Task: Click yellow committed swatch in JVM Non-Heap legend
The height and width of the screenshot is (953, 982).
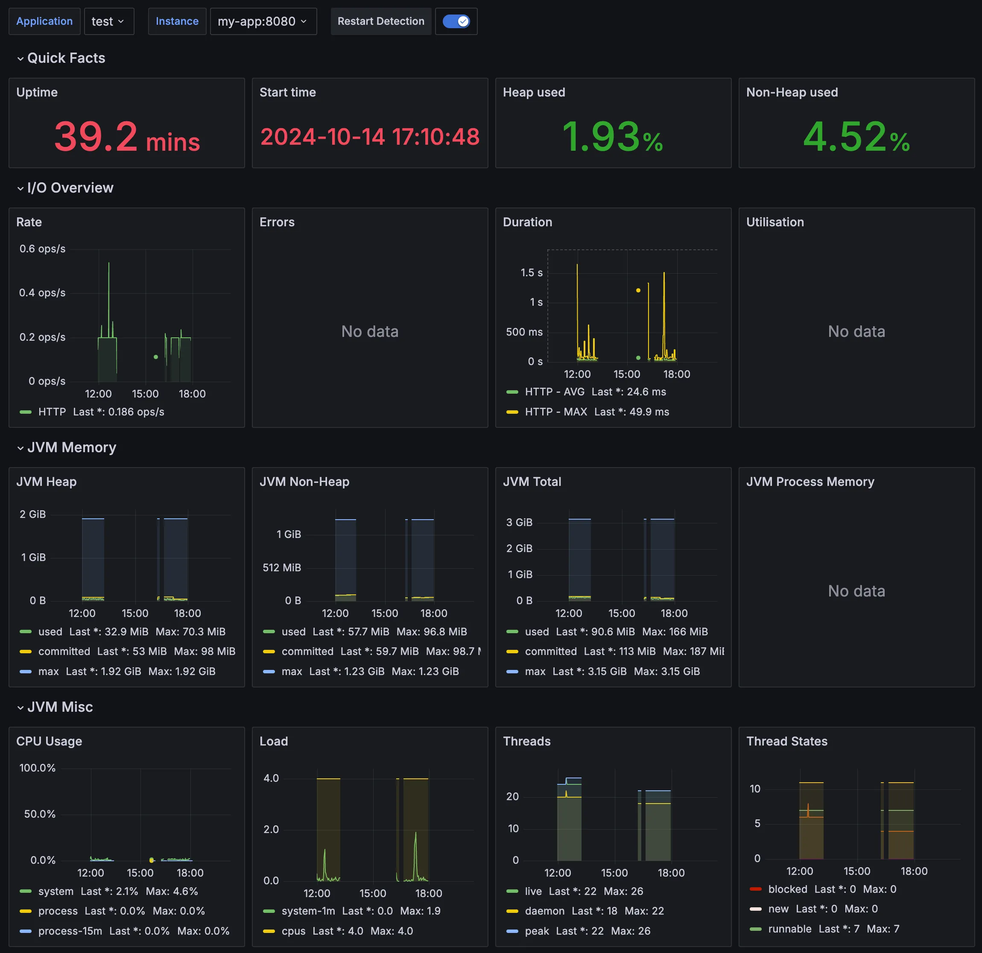Action: pos(269,652)
